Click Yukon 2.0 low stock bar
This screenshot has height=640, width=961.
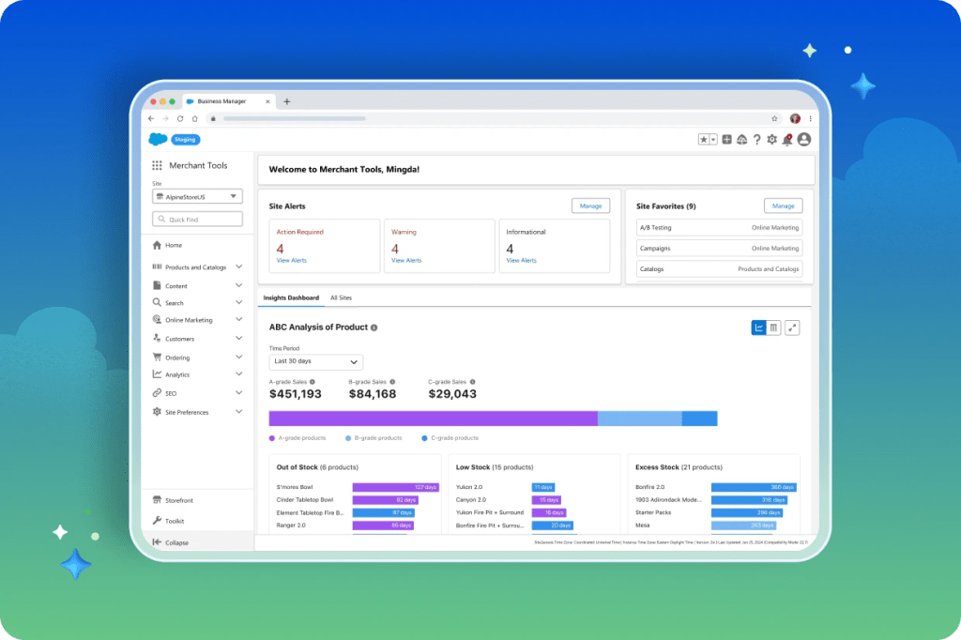click(543, 487)
